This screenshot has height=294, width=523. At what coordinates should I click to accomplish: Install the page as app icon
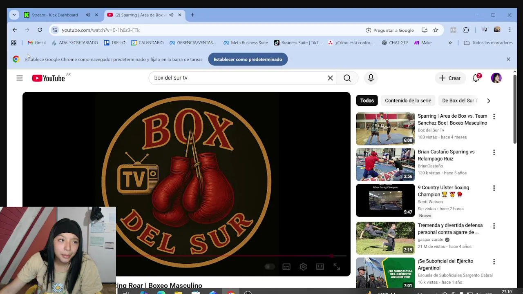pos(425,30)
